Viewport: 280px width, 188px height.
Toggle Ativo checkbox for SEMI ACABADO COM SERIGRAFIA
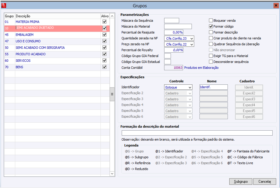(x=104, y=48)
